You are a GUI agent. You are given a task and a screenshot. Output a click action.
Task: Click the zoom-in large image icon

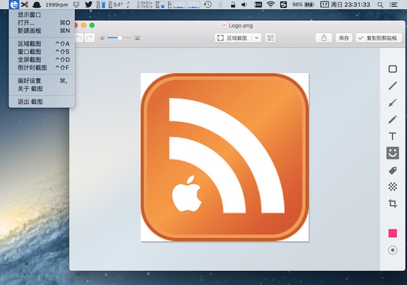[137, 38]
